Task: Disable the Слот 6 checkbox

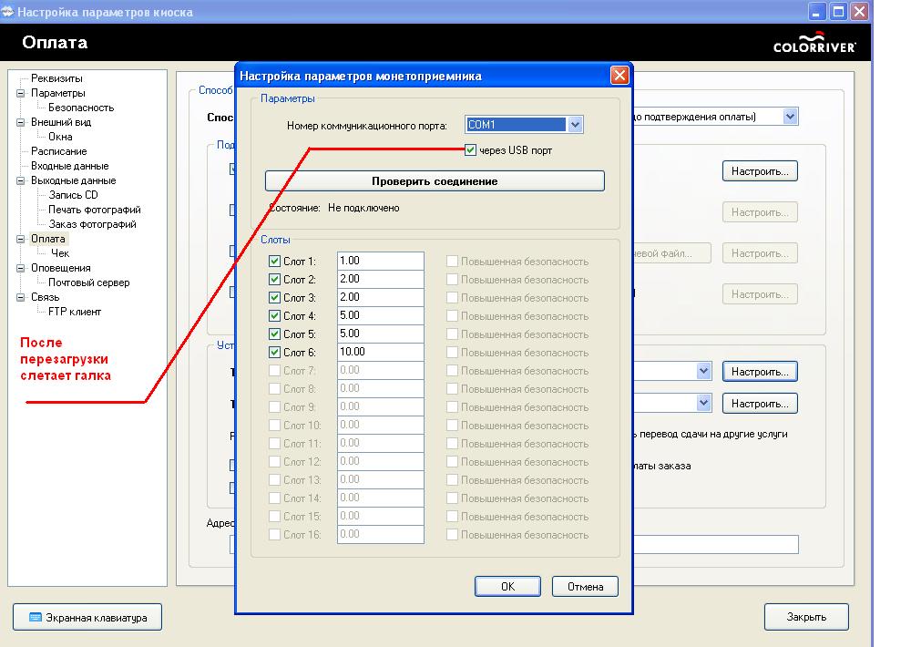Action: coord(274,353)
